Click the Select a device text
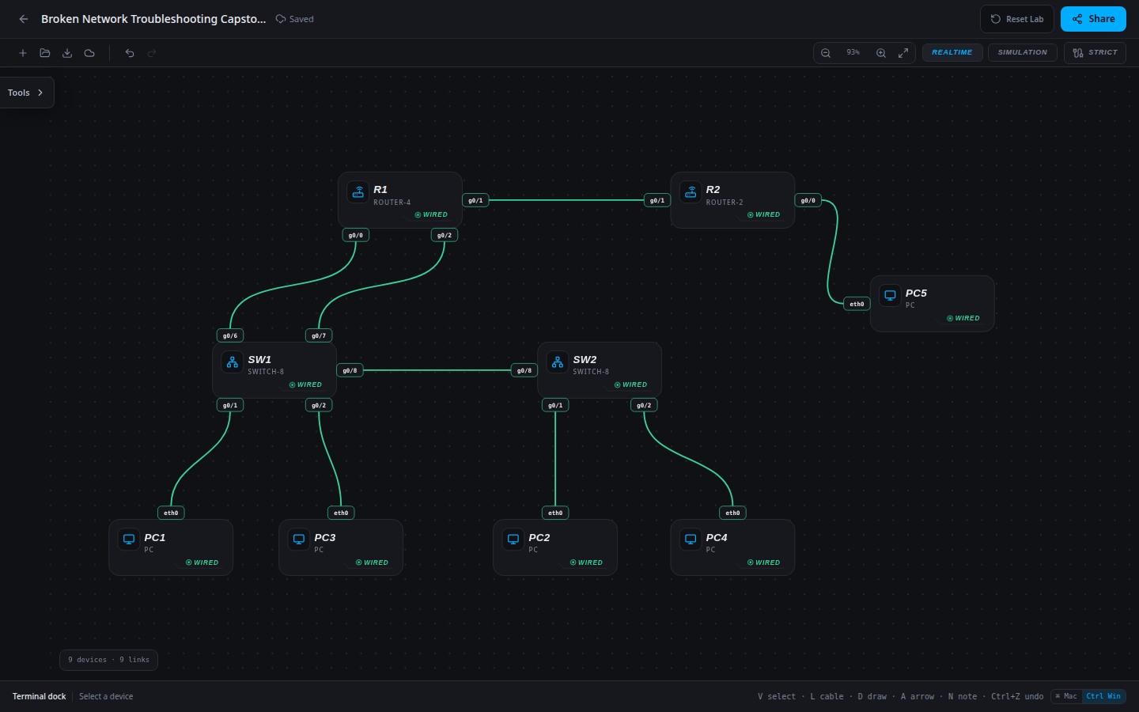The image size is (1139, 712). (x=106, y=696)
